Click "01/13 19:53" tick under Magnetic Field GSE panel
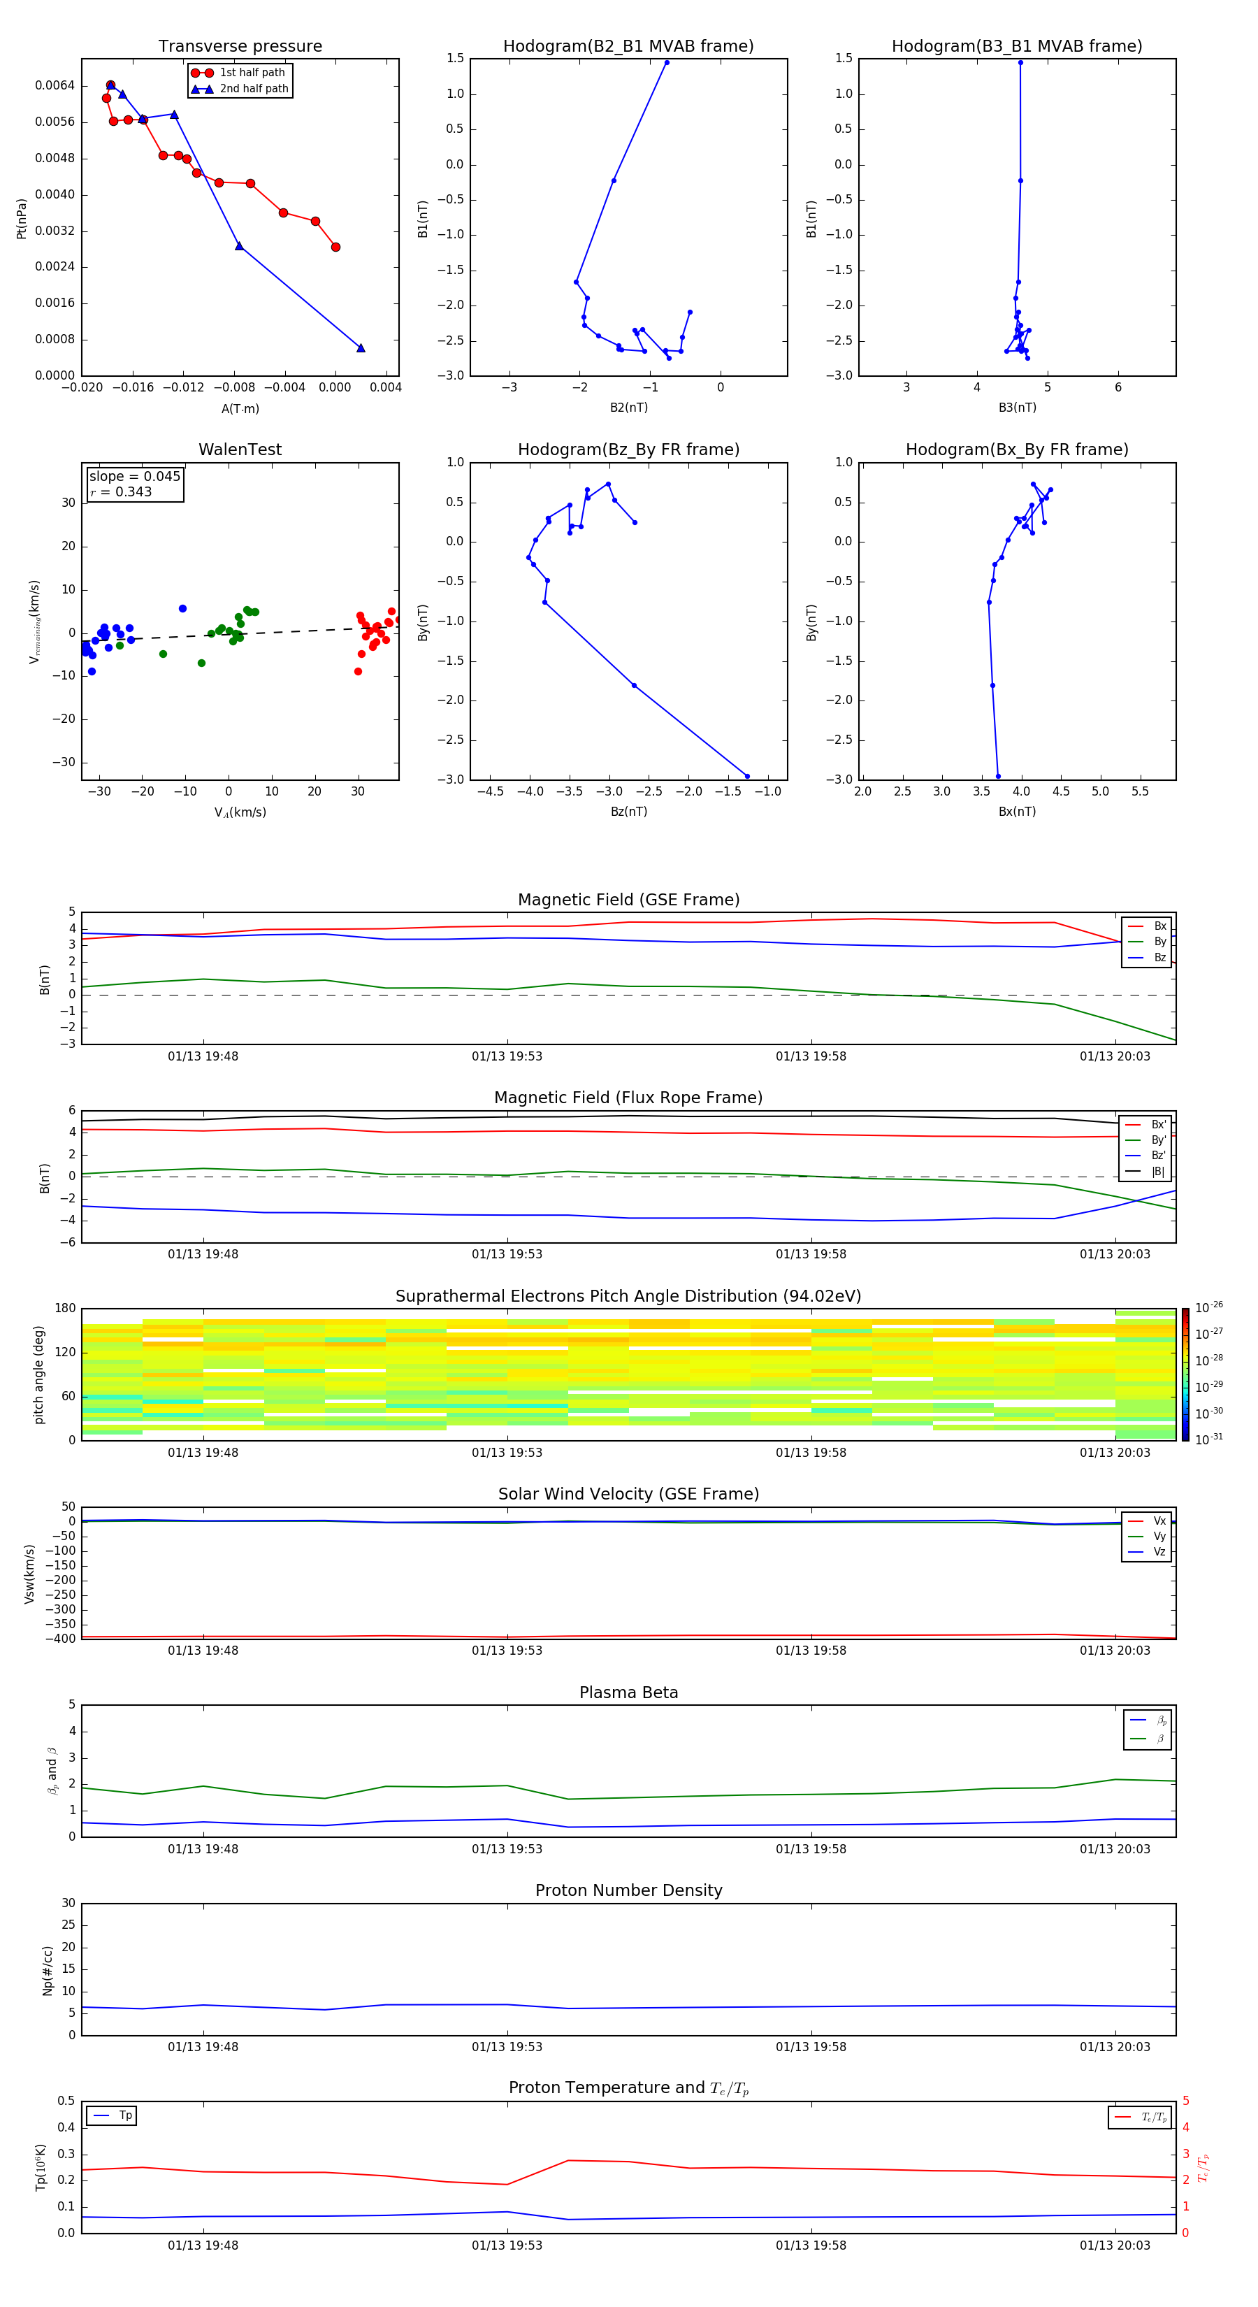The width and height of the screenshot is (1258, 2307). (x=507, y=1057)
